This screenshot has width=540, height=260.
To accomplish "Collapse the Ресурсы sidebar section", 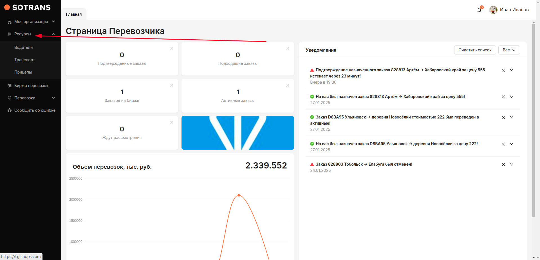I will [53, 34].
